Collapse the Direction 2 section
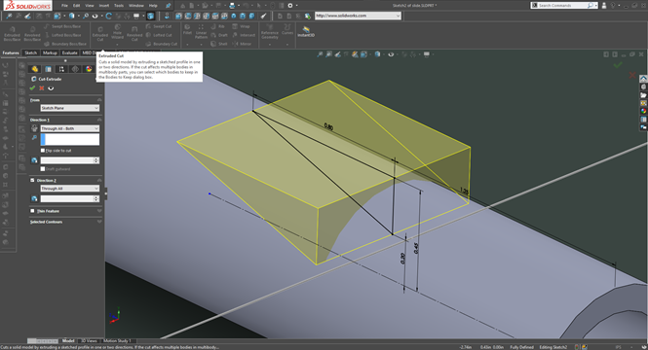 (x=99, y=180)
